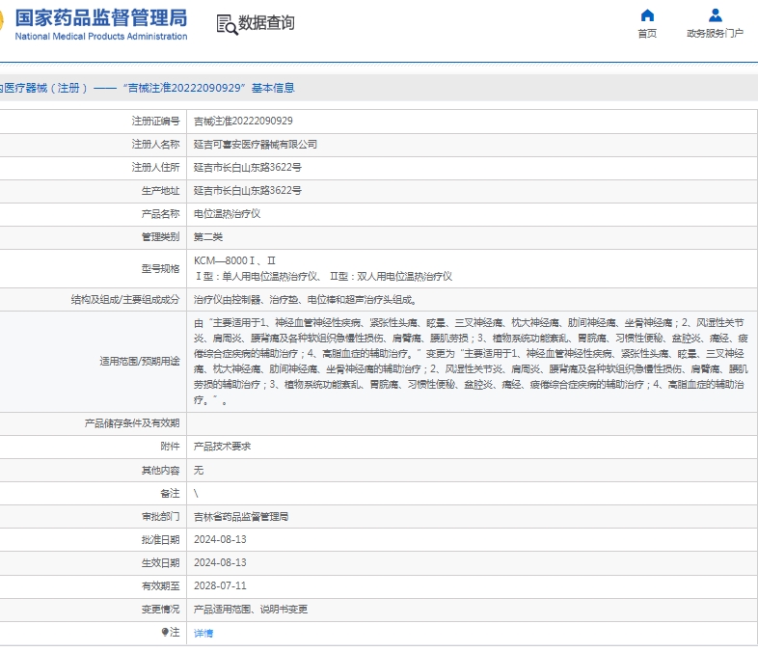Select the 治疗仪由控制器 structure description
The height and width of the screenshot is (652, 758).
coord(305,300)
